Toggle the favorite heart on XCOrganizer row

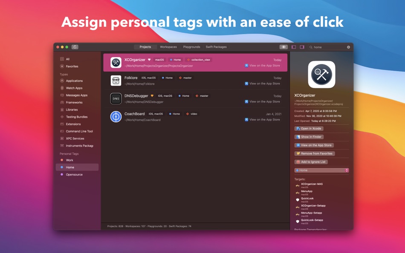tap(149, 60)
